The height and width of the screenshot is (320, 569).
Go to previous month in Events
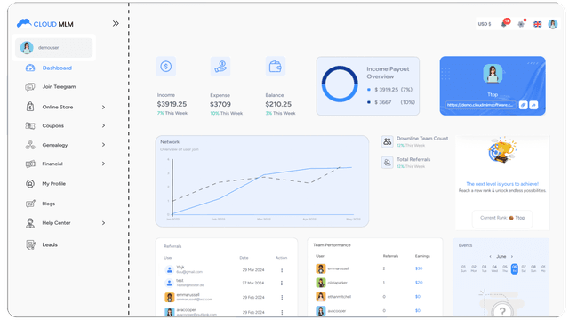point(490,257)
